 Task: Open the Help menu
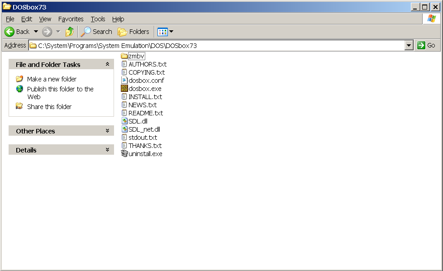coord(118,19)
